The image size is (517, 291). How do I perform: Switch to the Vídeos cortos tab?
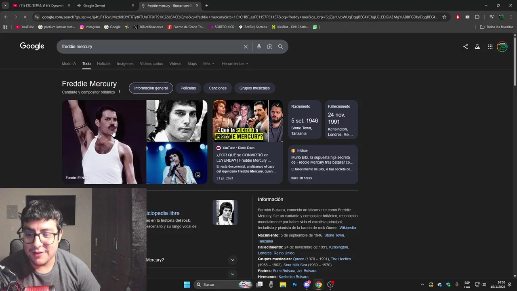151,63
